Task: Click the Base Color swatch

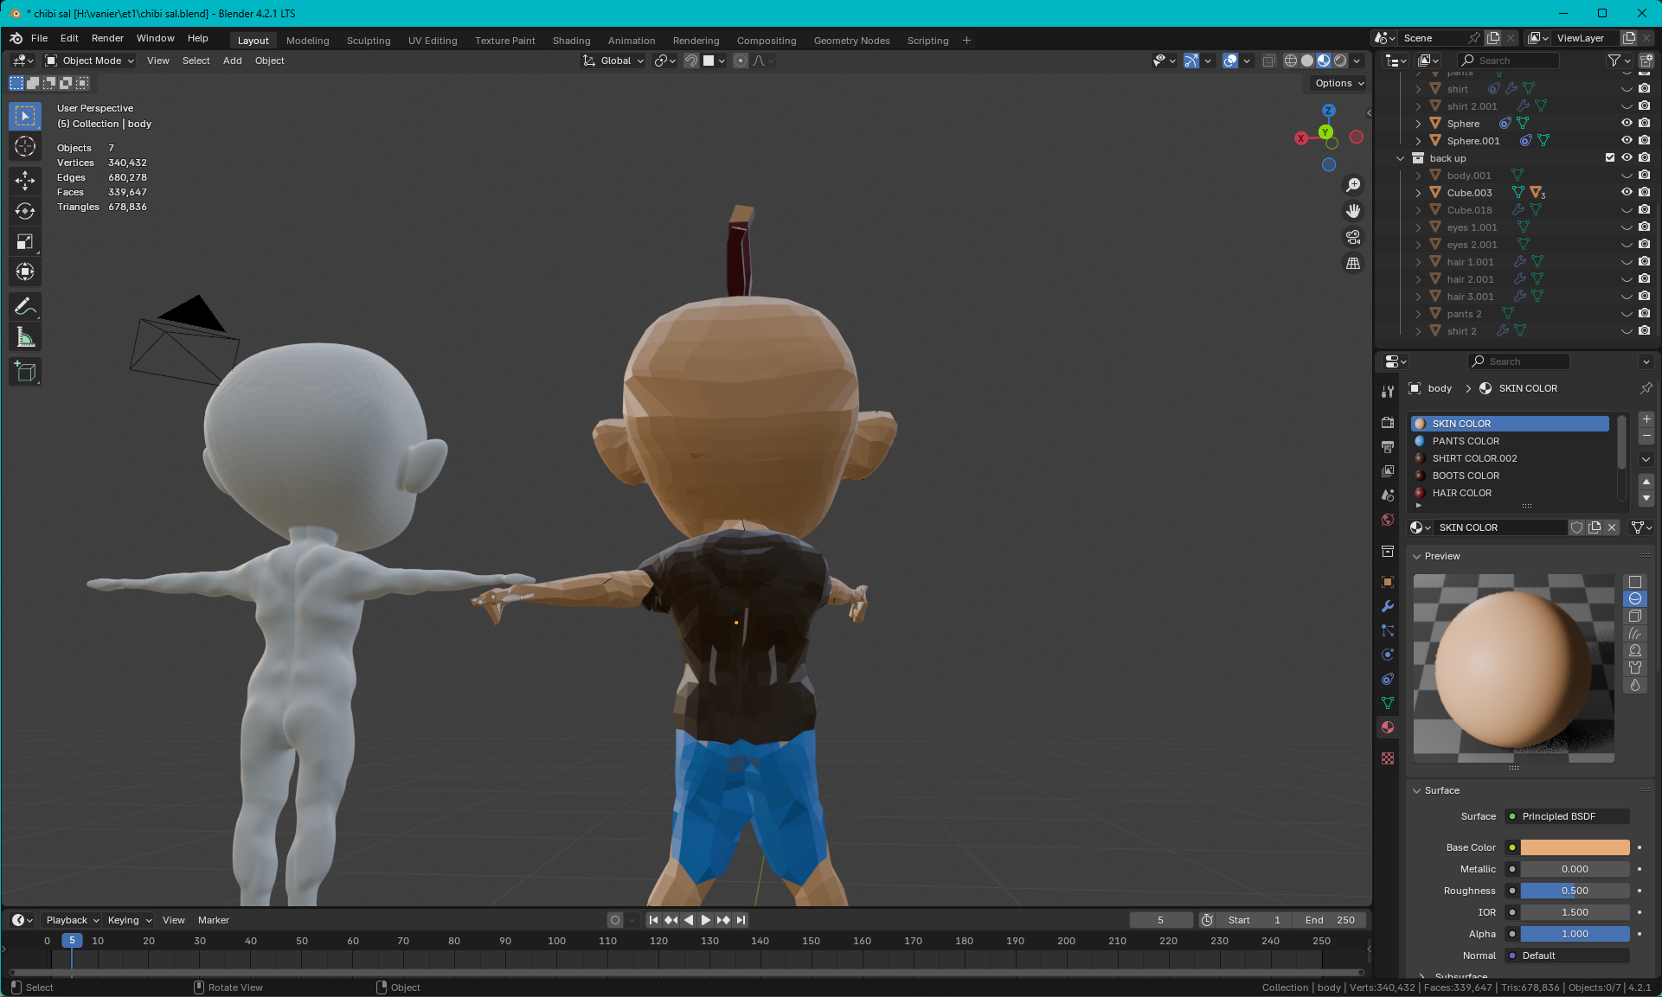Action: pos(1575,847)
